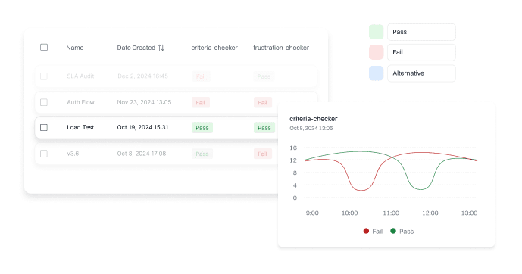Image resolution: width=522 pixels, height=274 pixels.
Task: Tick the select-all checkbox in table header
Action: 44,47
